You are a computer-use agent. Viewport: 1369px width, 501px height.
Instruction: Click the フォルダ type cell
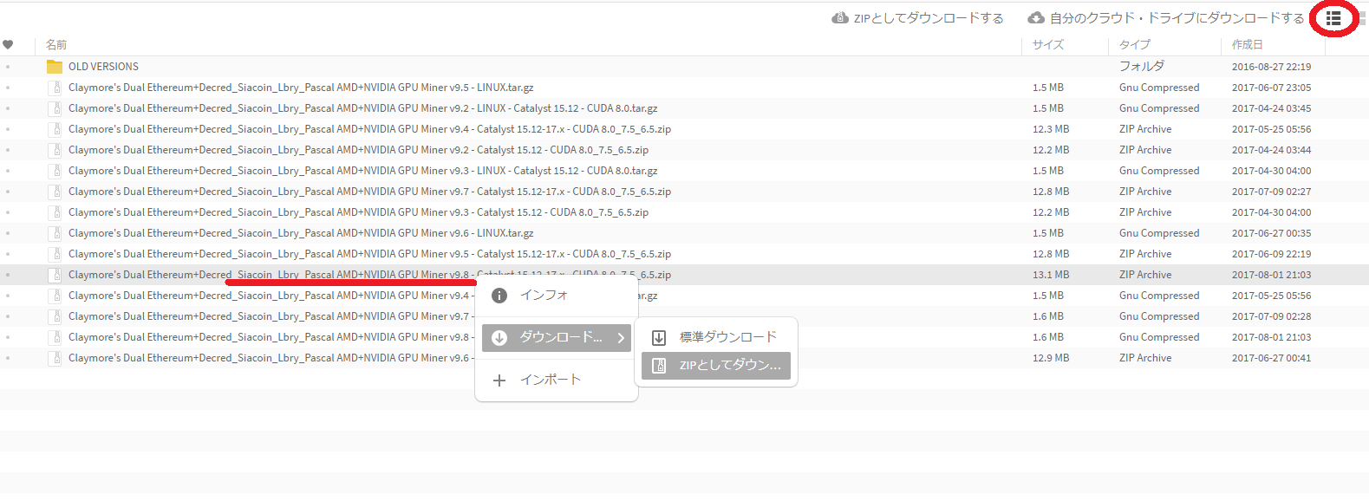(x=1142, y=67)
